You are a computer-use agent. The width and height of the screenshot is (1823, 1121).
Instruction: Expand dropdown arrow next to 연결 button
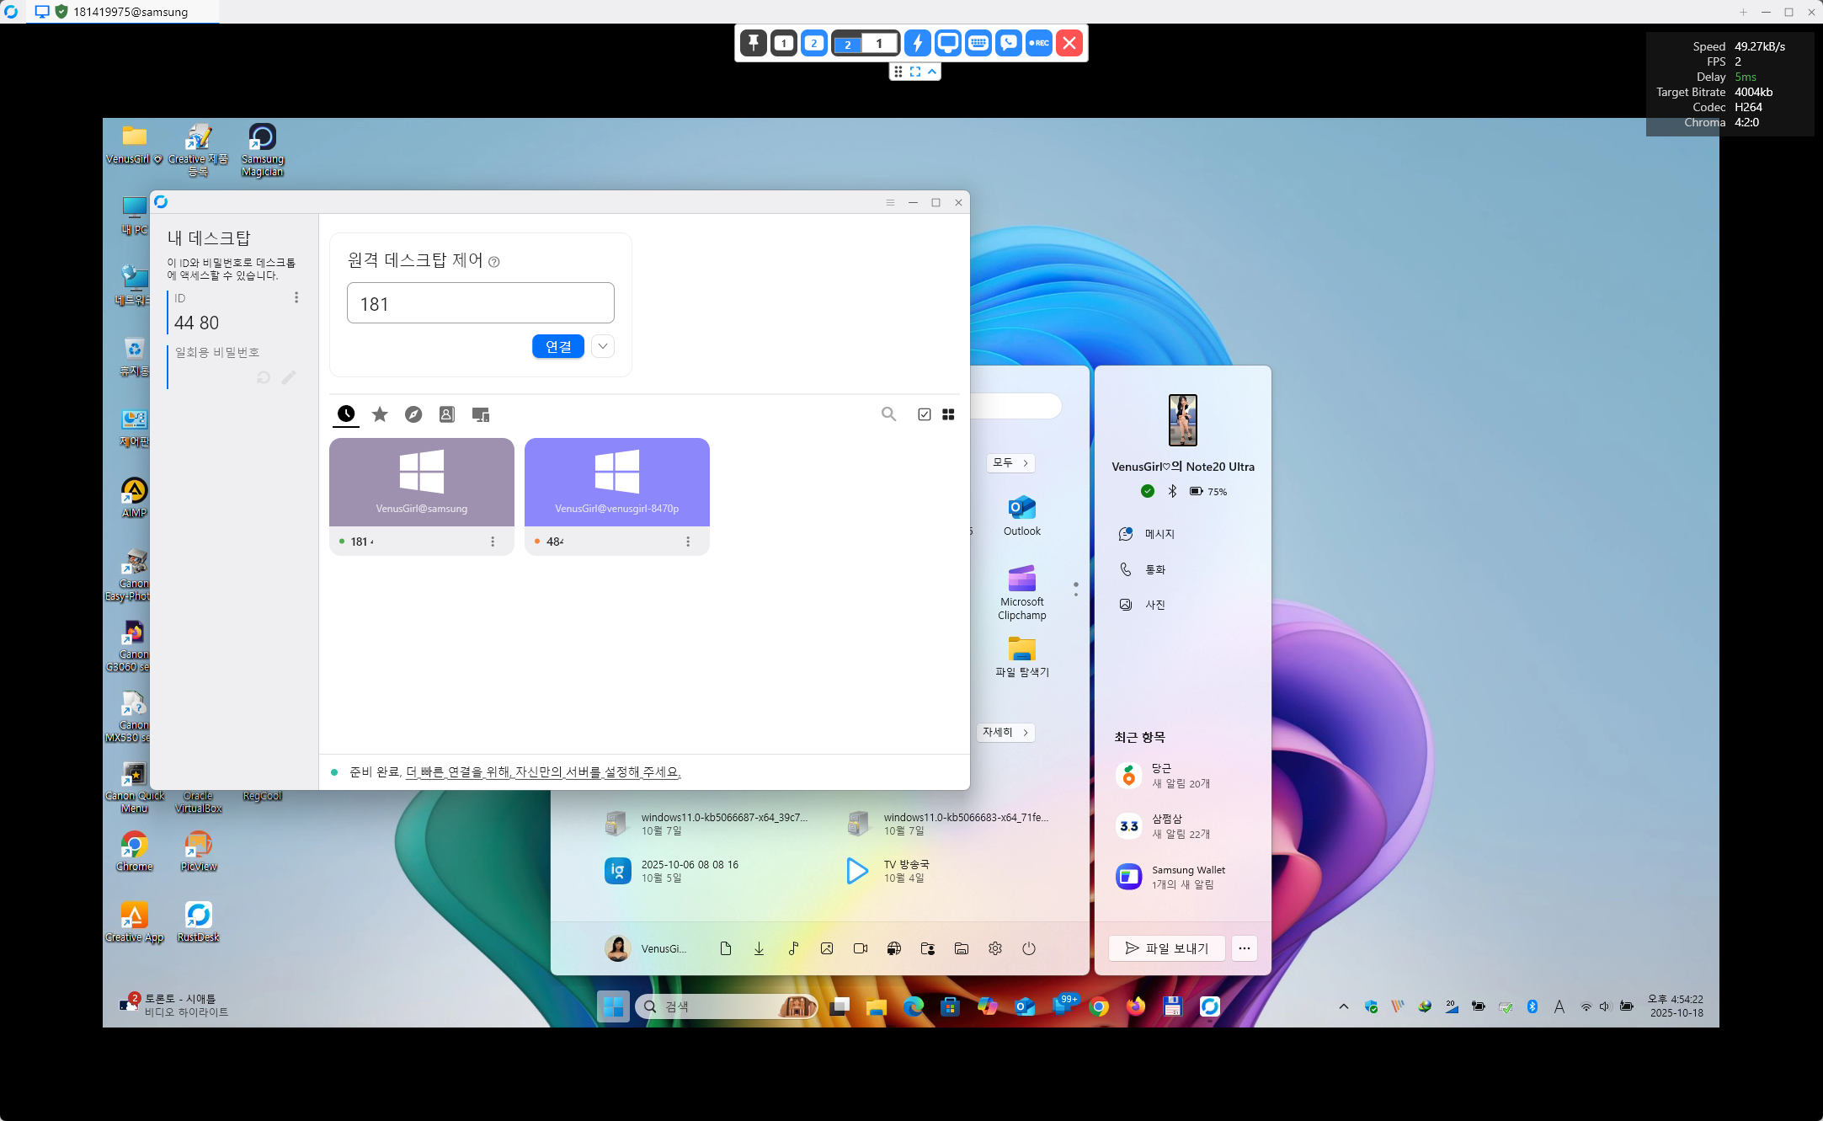click(x=603, y=346)
